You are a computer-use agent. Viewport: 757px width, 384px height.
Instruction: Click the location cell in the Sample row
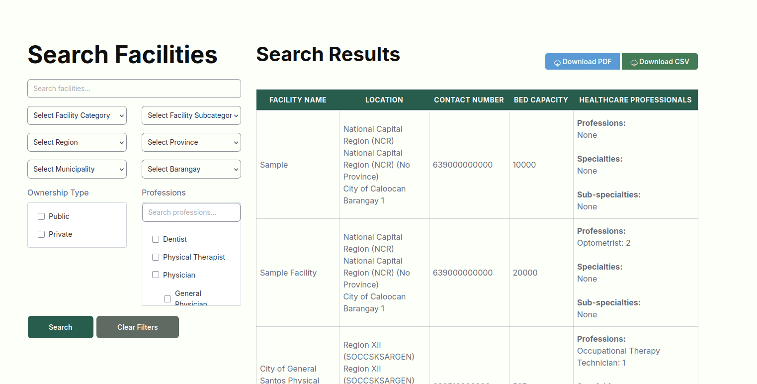click(384, 165)
